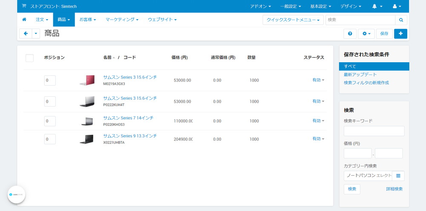The image size is (426, 211).
Task: Edit price field 110000.00 for Series 7
Action: click(183, 121)
